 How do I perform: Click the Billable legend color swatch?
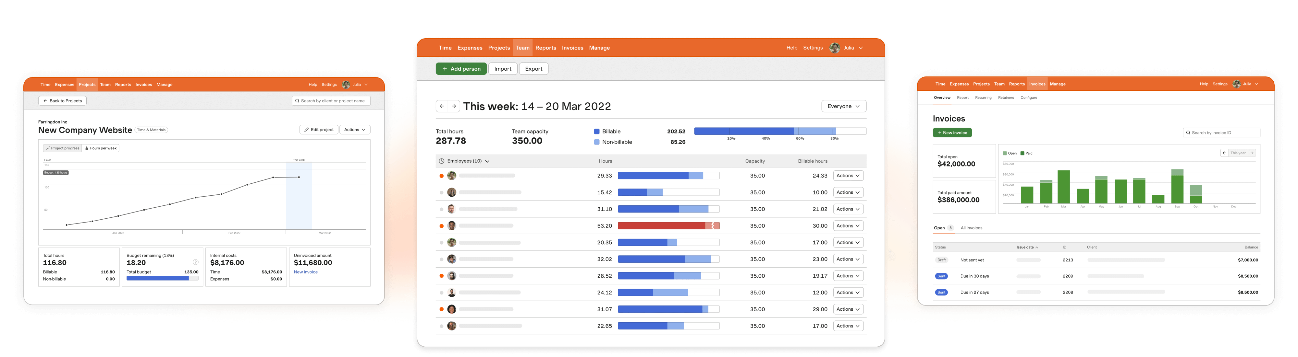(x=597, y=131)
